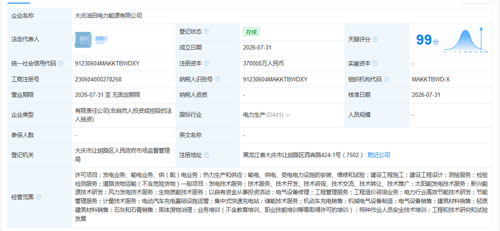
Task: Click the 成立日期 label cell
Action: (x=207, y=48)
